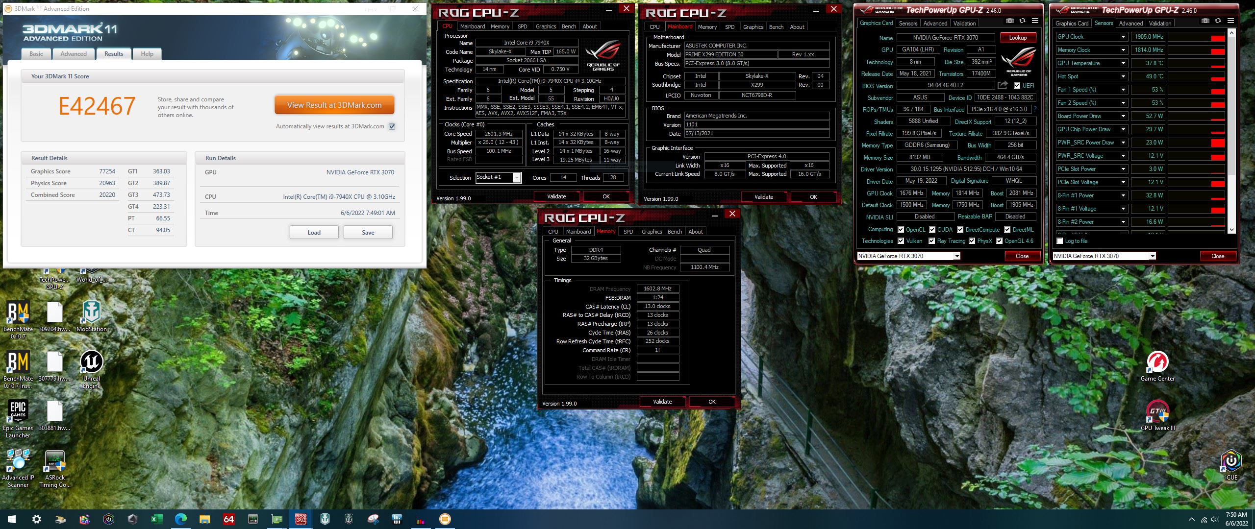This screenshot has width=1255, height=529.
Task: Expand the Board Power Draw sensor dropdown
Action: tap(1123, 116)
